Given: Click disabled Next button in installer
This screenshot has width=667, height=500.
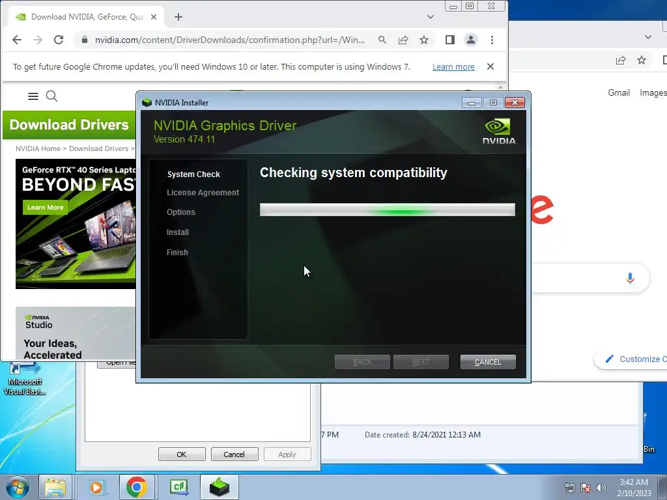Looking at the screenshot, I should point(421,362).
